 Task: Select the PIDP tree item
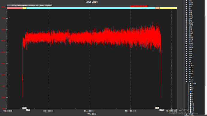coord(190,55)
